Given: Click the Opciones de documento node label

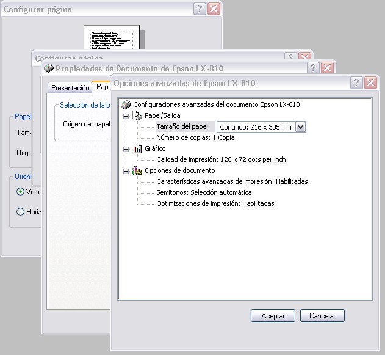Looking at the screenshot, I should tap(180, 170).
